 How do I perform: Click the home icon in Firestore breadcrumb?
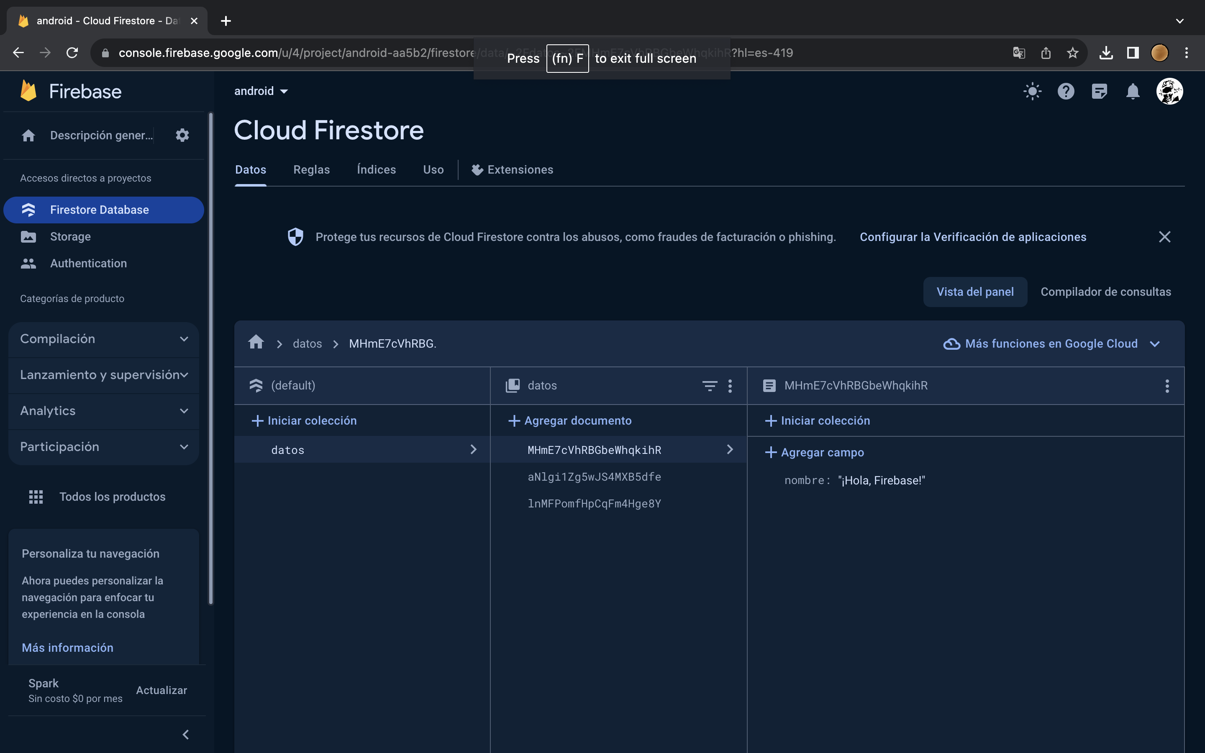(x=256, y=343)
